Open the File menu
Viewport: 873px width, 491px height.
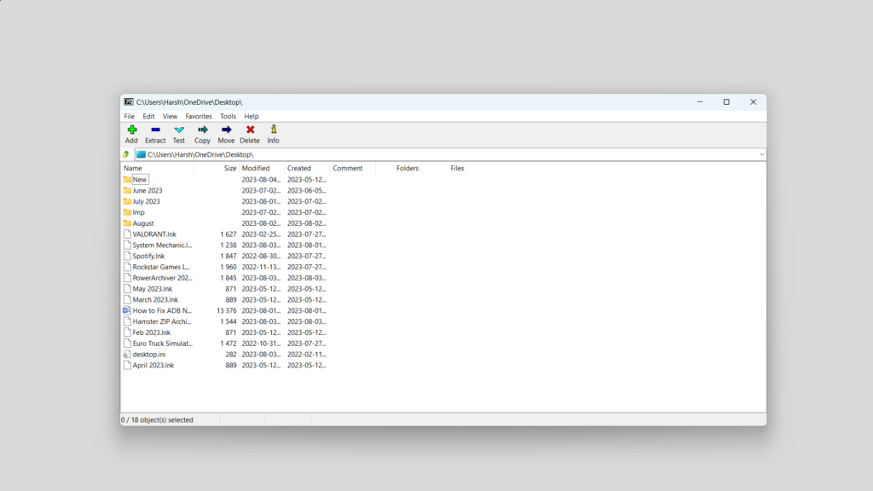(130, 116)
